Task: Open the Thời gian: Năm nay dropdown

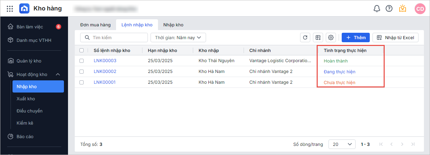Action: tap(178, 37)
